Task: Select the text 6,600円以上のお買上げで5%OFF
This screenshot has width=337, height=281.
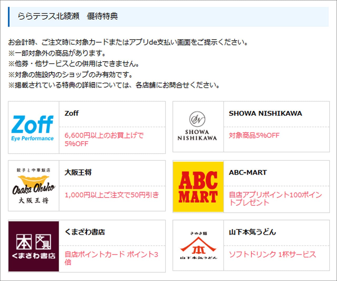Action: click(x=104, y=139)
